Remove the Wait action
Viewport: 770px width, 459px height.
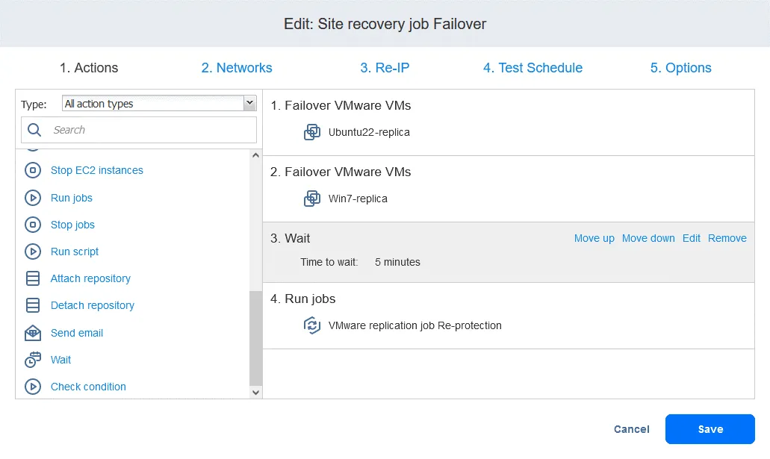pyautogui.click(x=726, y=238)
